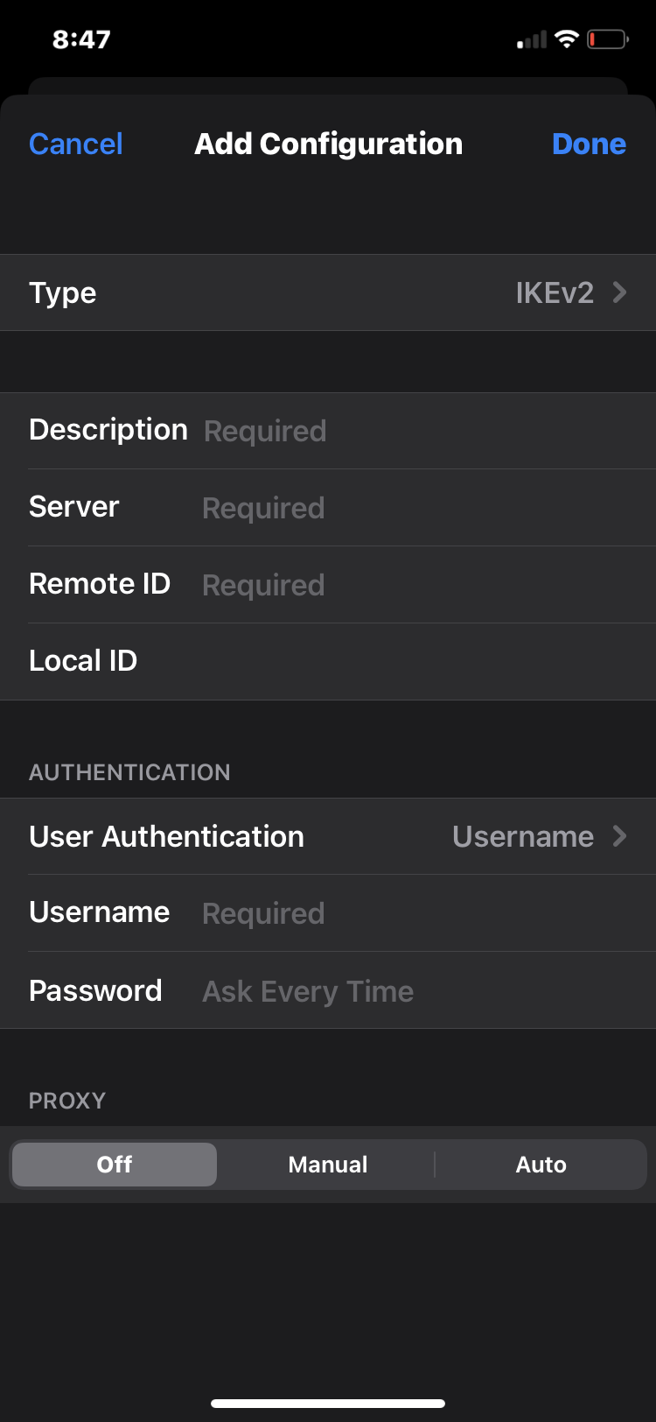656x1422 pixels.
Task: Open the Type IKEv2 selector row
Action: click(328, 292)
